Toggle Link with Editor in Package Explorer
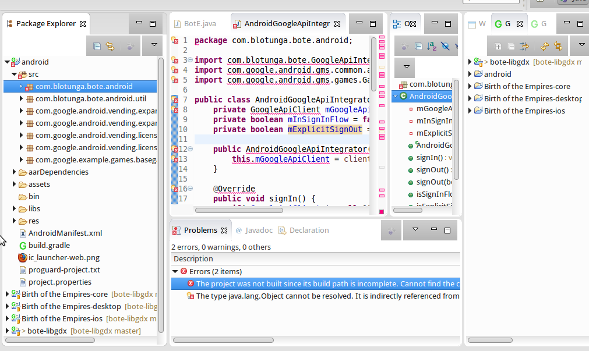 tap(110, 46)
